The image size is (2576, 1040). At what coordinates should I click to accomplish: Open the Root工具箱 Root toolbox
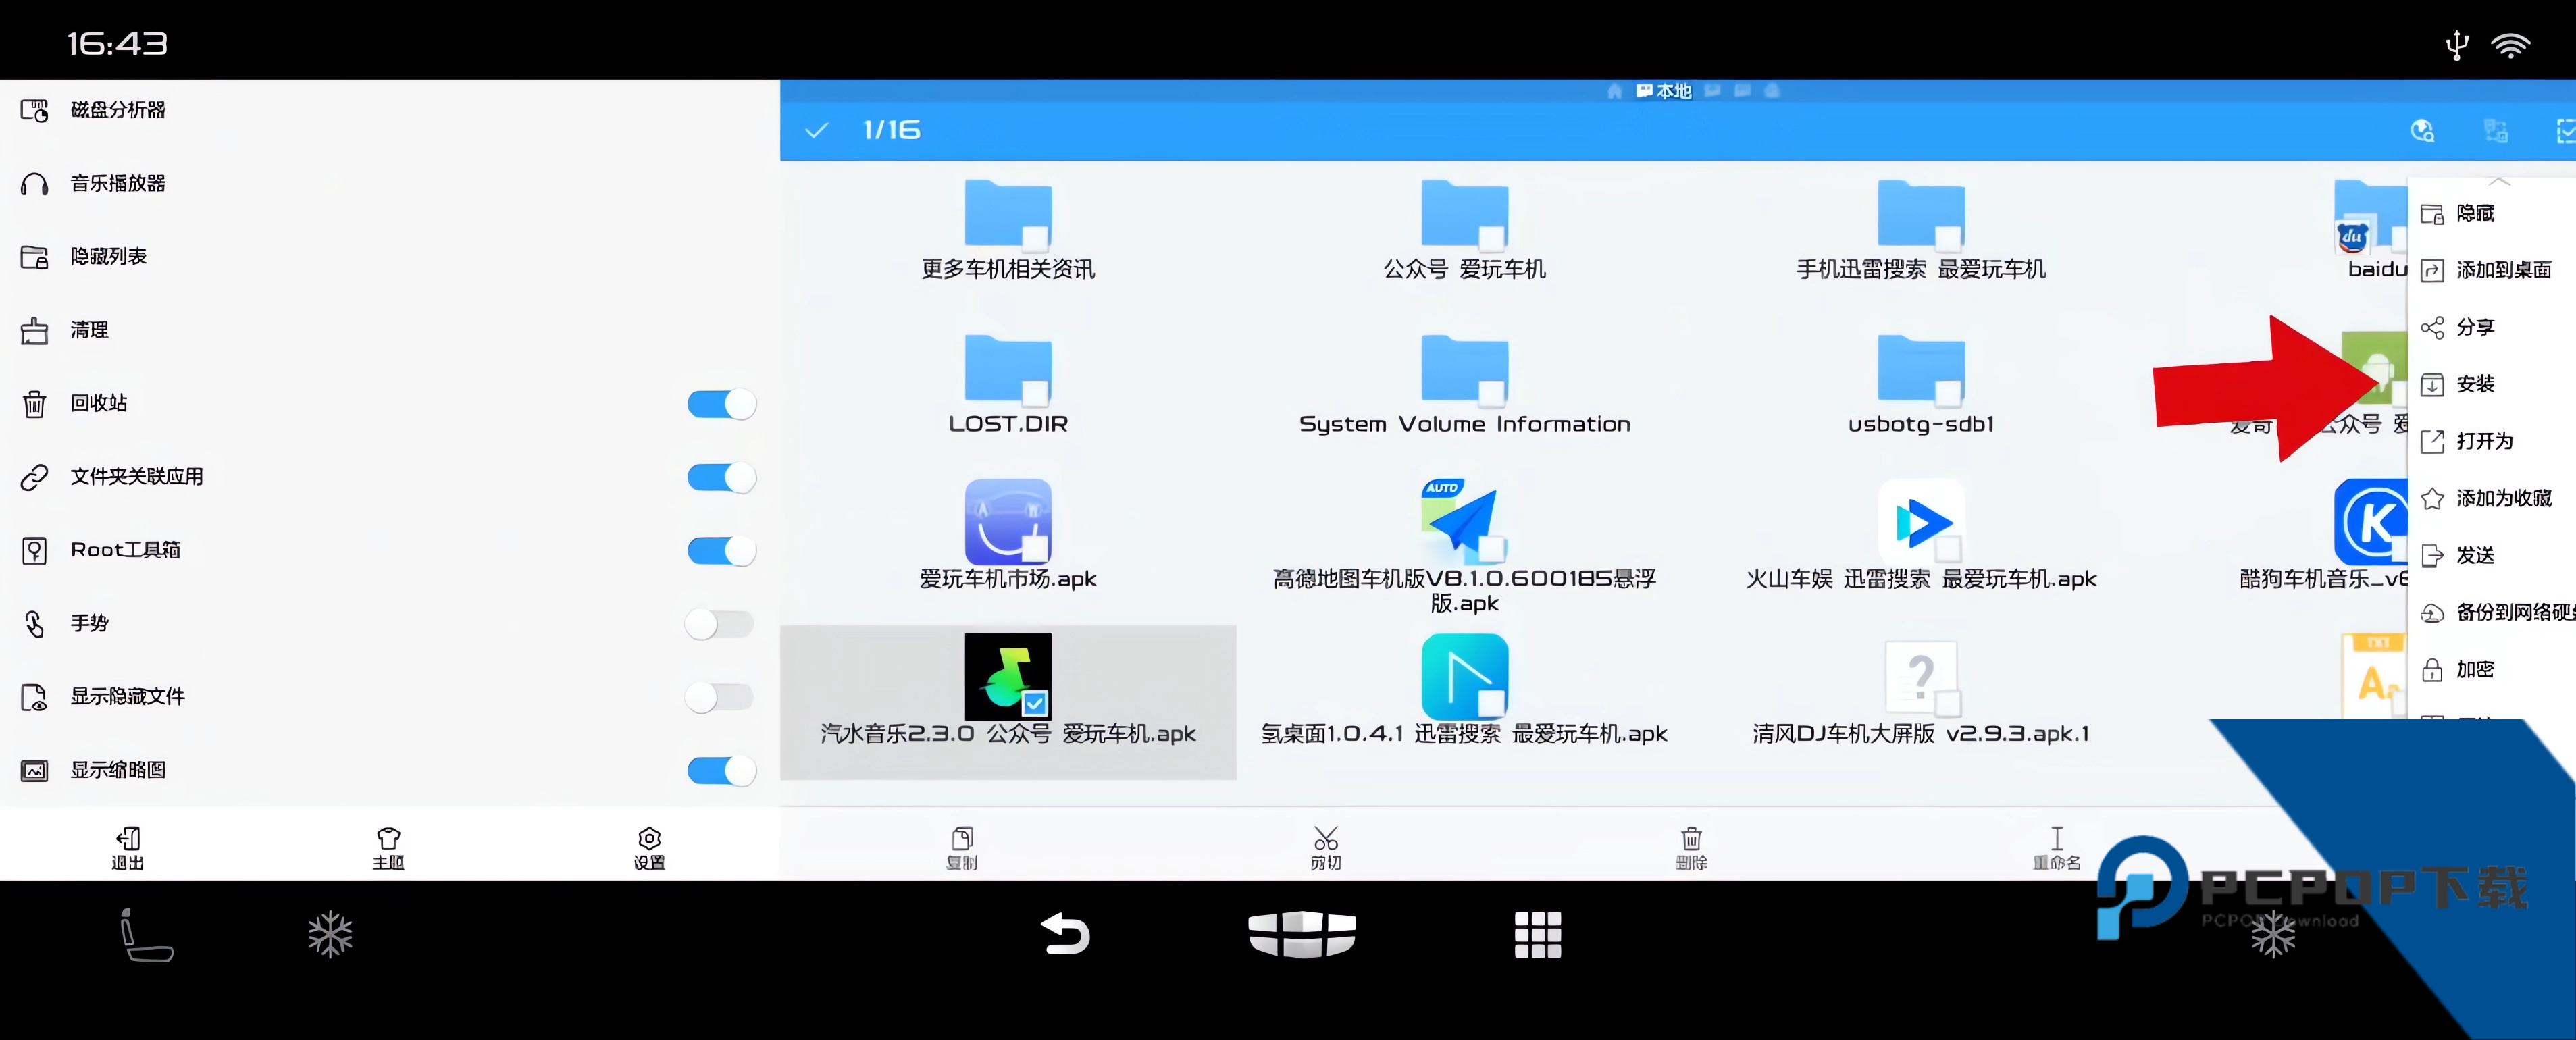pos(125,549)
